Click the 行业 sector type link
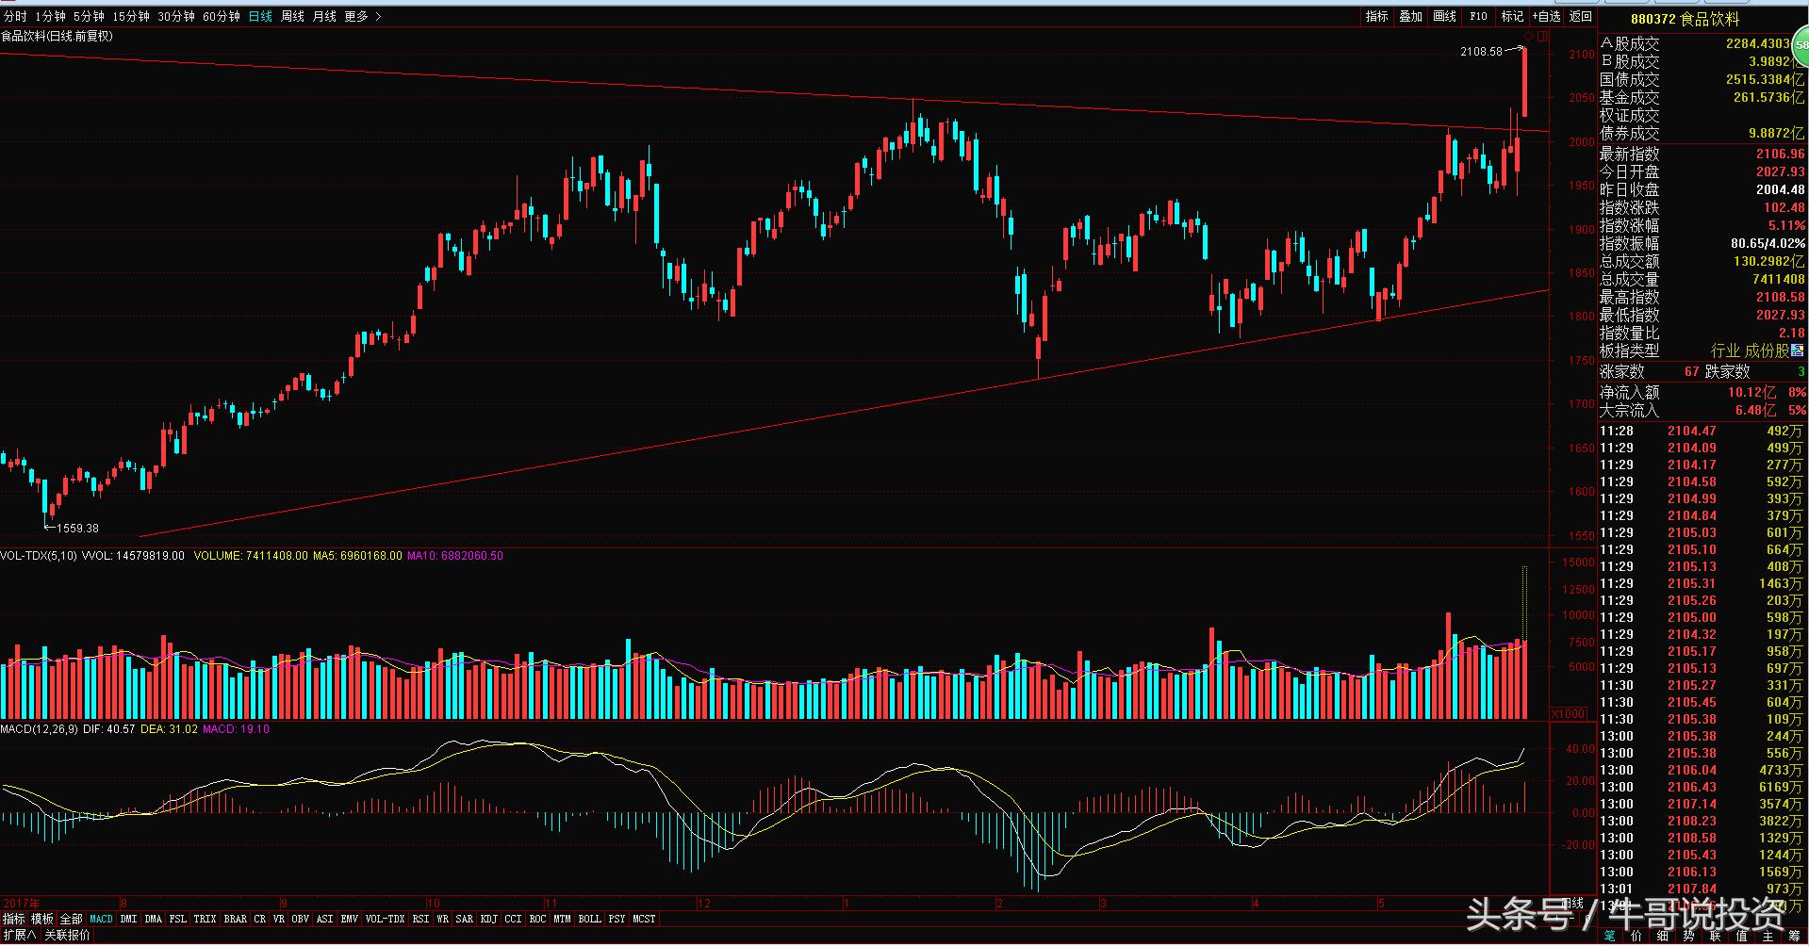The height and width of the screenshot is (946, 1809). pyautogui.click(x=1727, y=351)
